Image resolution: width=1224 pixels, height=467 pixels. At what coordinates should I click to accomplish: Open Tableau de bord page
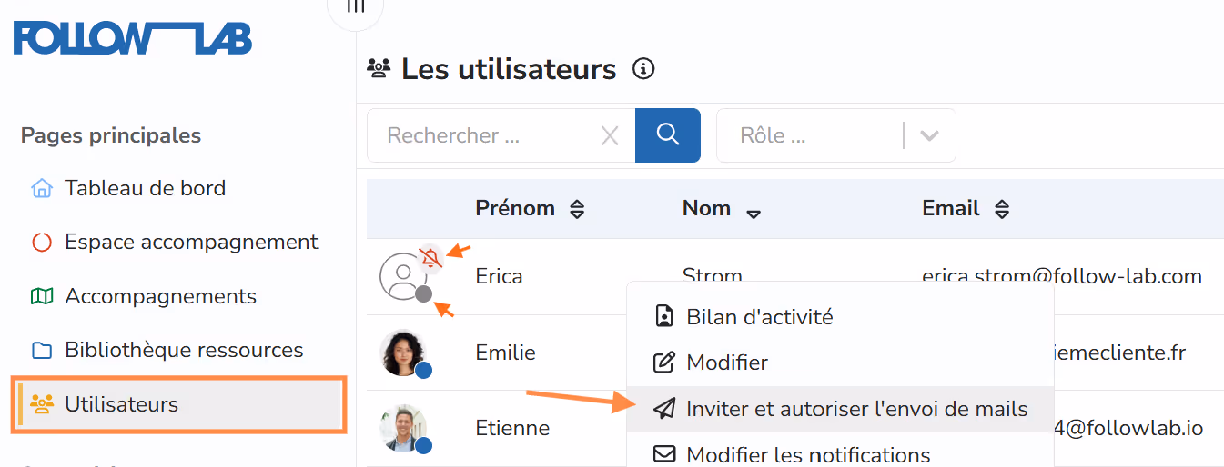[x=145, y=188]
